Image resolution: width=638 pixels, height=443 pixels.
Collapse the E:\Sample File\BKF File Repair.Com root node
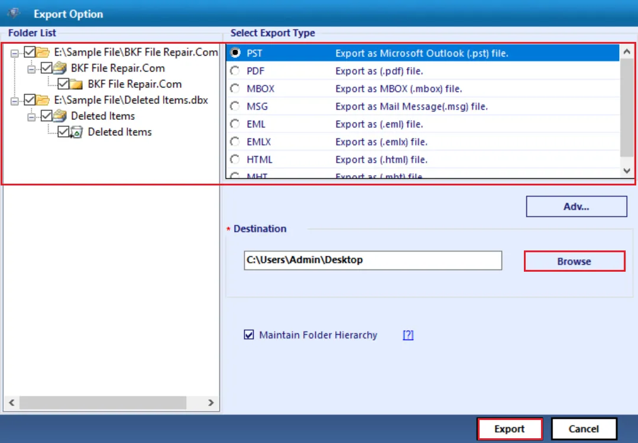(15, 53)
